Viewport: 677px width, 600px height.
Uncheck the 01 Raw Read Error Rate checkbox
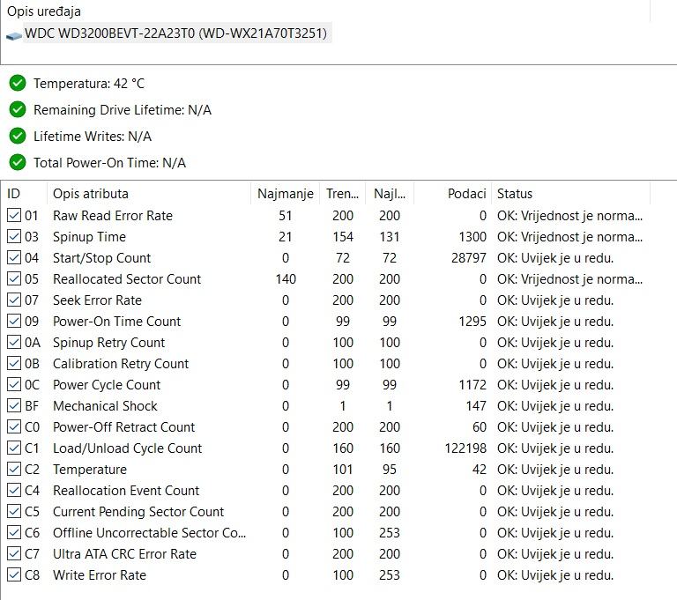pyautogui.click(x=14, y=215)
